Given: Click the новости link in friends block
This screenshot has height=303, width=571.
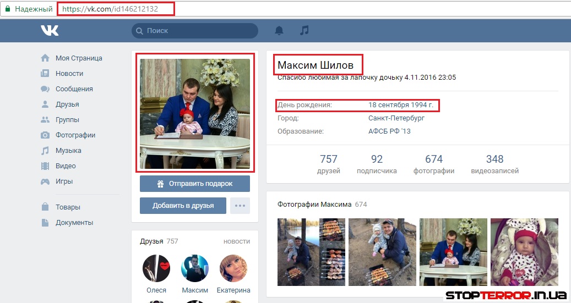Looking at the screenshot, I should click(237, 241).
